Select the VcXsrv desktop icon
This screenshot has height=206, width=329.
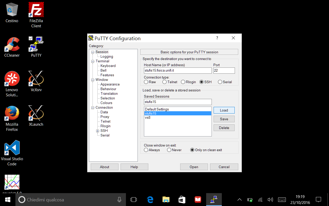(x=36, y=81)
